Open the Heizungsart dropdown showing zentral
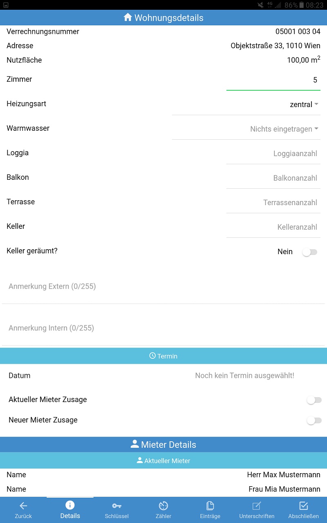 point(246,105)
